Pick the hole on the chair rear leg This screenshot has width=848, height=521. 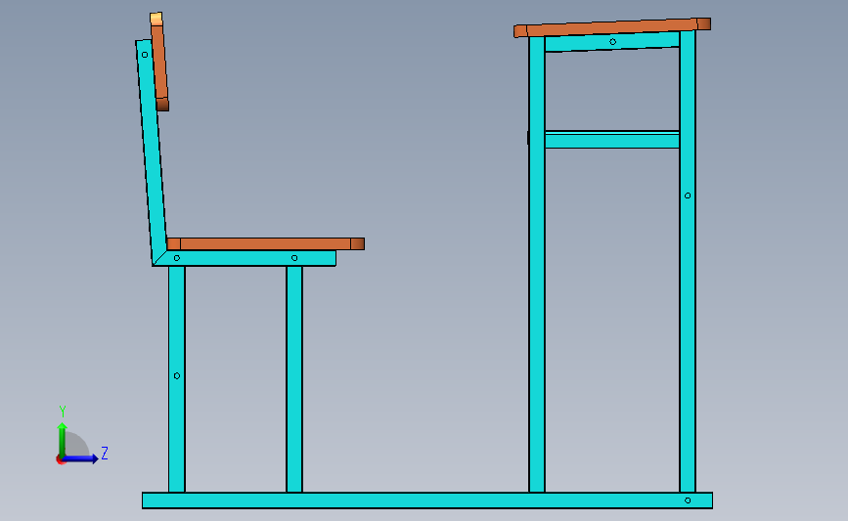point(177,375)
